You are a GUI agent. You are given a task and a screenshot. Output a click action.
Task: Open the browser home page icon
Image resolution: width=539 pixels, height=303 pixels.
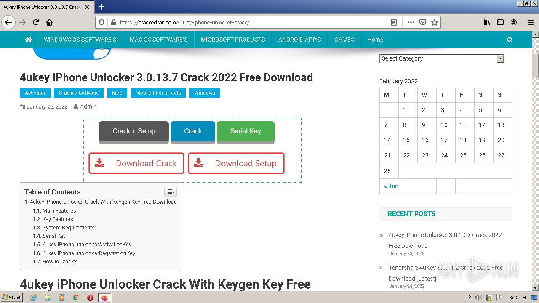49,22
